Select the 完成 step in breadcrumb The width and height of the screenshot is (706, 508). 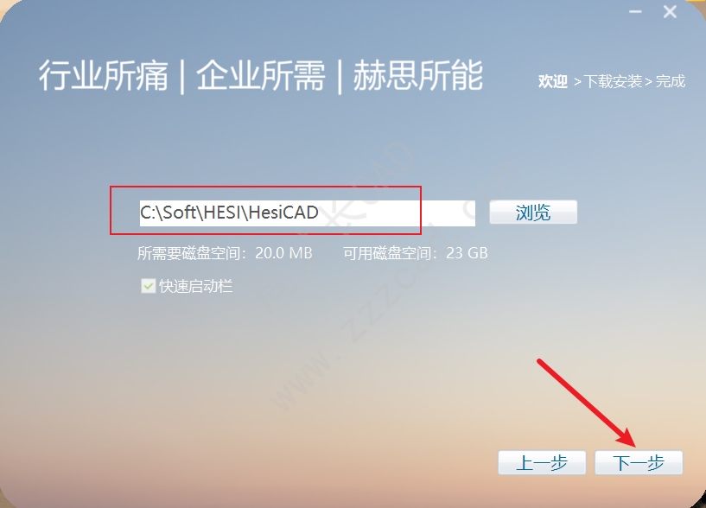(670, 81)
